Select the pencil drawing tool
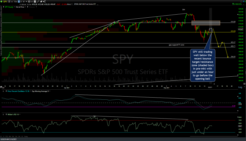Screen dimensions: 246x141 pyautogui.click(x=38, y=2)
